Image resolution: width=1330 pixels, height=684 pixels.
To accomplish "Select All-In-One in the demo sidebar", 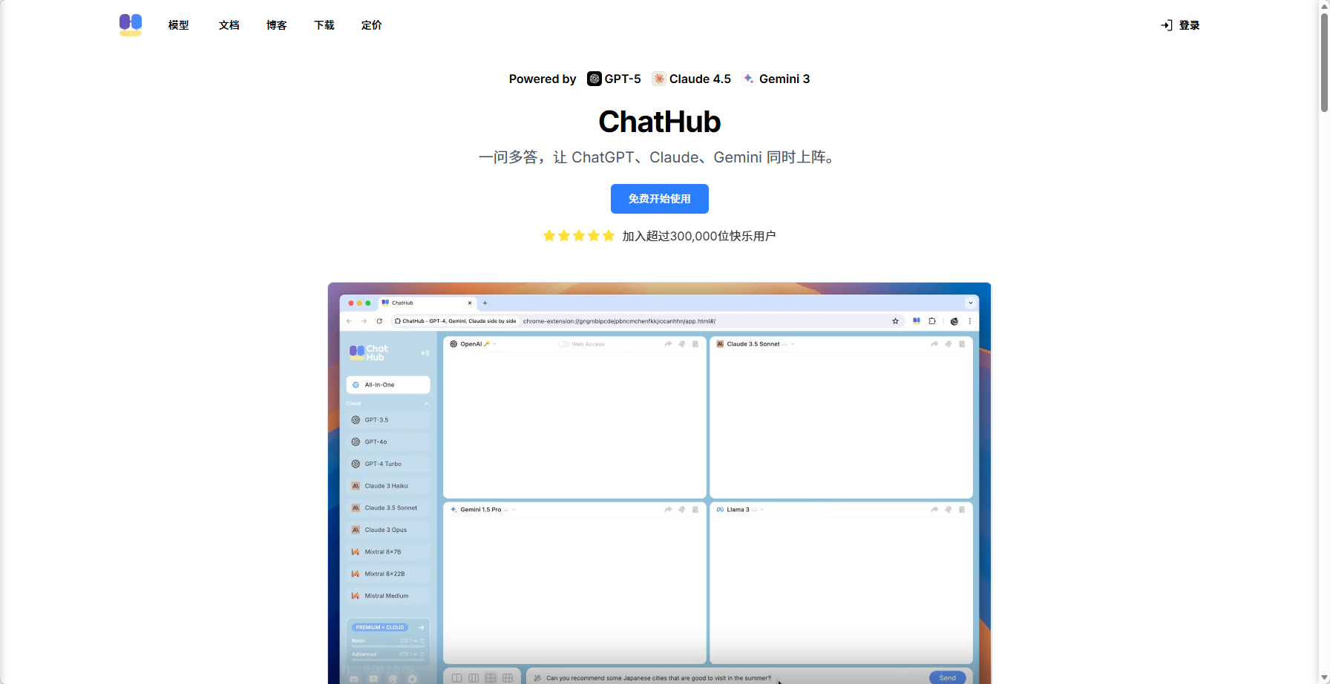I will tap(388, 385).
